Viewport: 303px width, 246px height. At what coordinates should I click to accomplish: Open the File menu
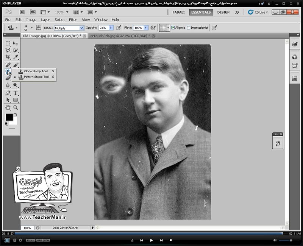click(8, 20)
